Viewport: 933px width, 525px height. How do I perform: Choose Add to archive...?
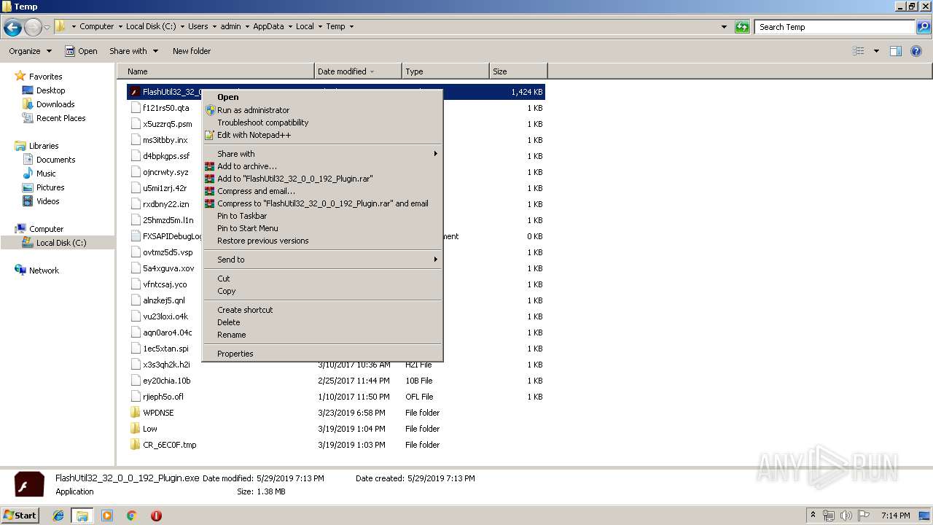[322, 166]
